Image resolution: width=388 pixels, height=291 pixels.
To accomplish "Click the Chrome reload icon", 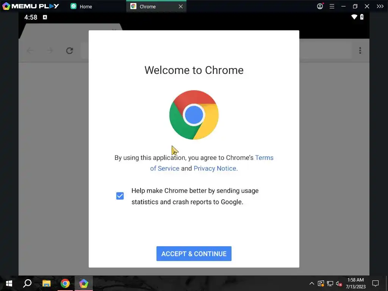I will [x=70, y=51].
